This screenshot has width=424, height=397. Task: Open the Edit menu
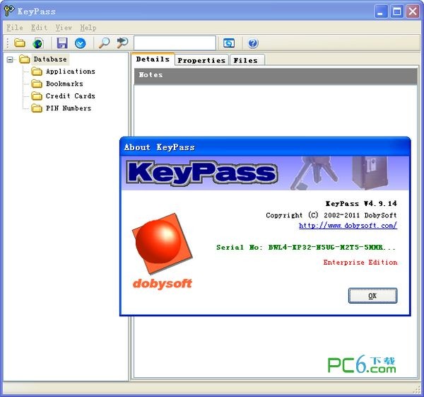pos(39,28)
